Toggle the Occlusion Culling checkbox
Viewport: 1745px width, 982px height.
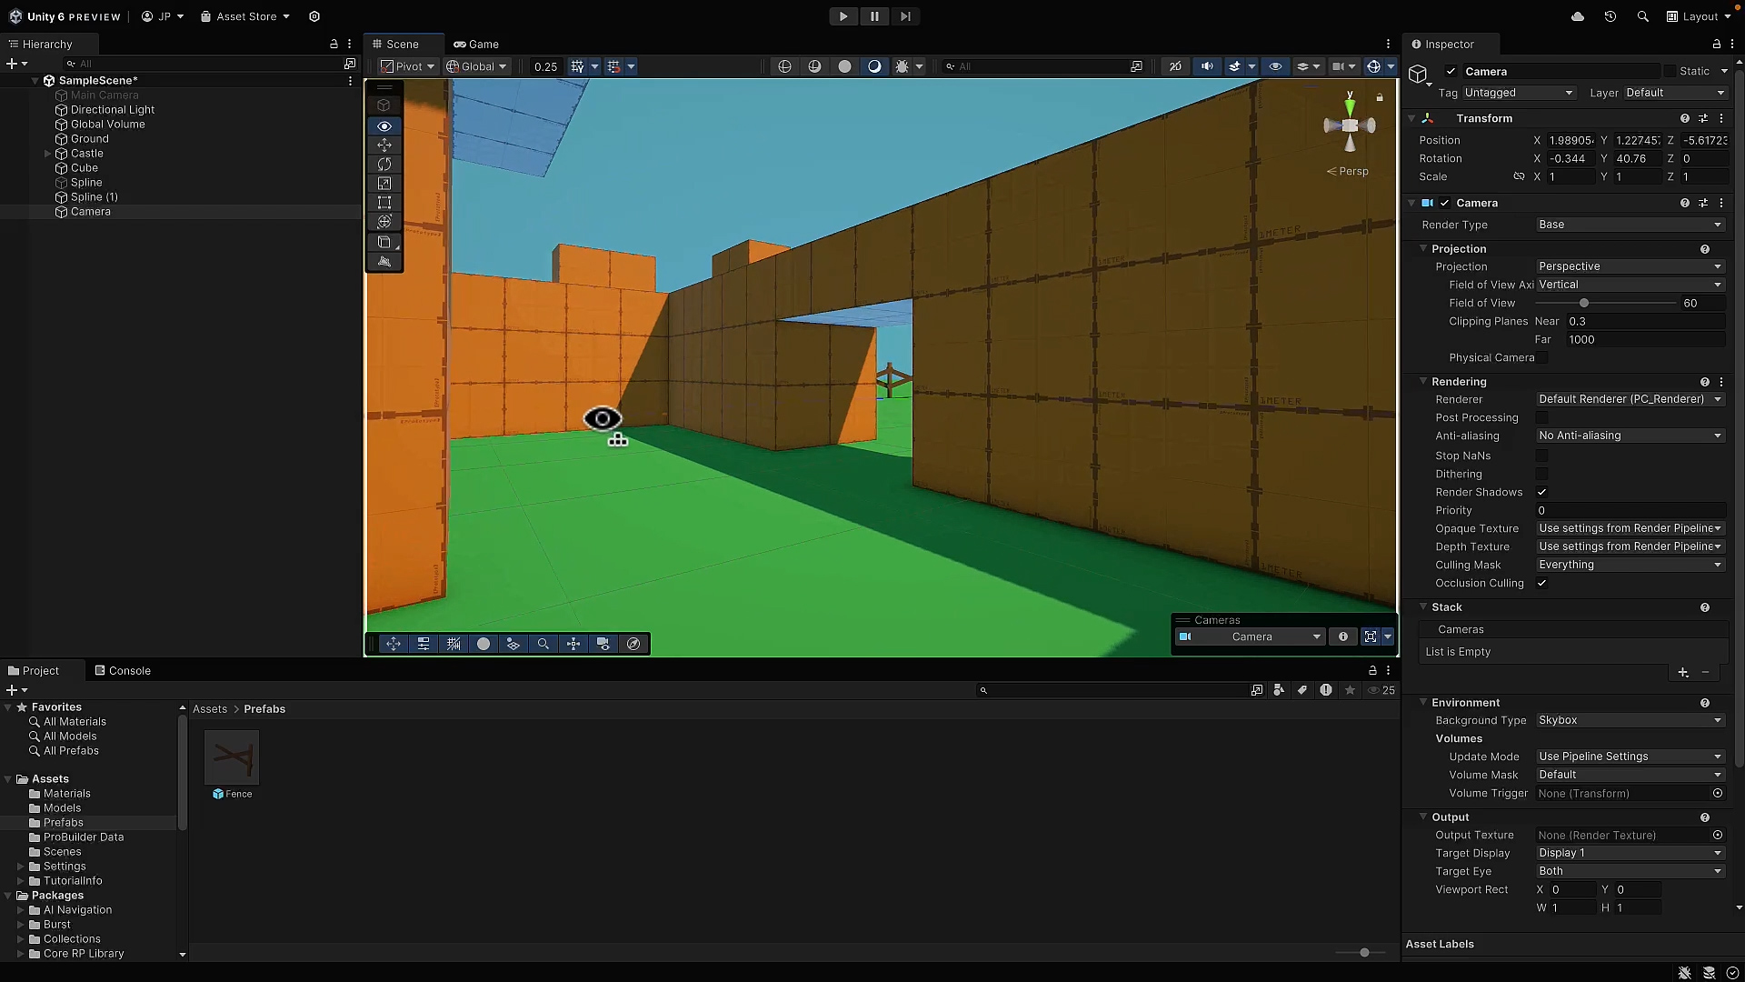pos(1541,583)
